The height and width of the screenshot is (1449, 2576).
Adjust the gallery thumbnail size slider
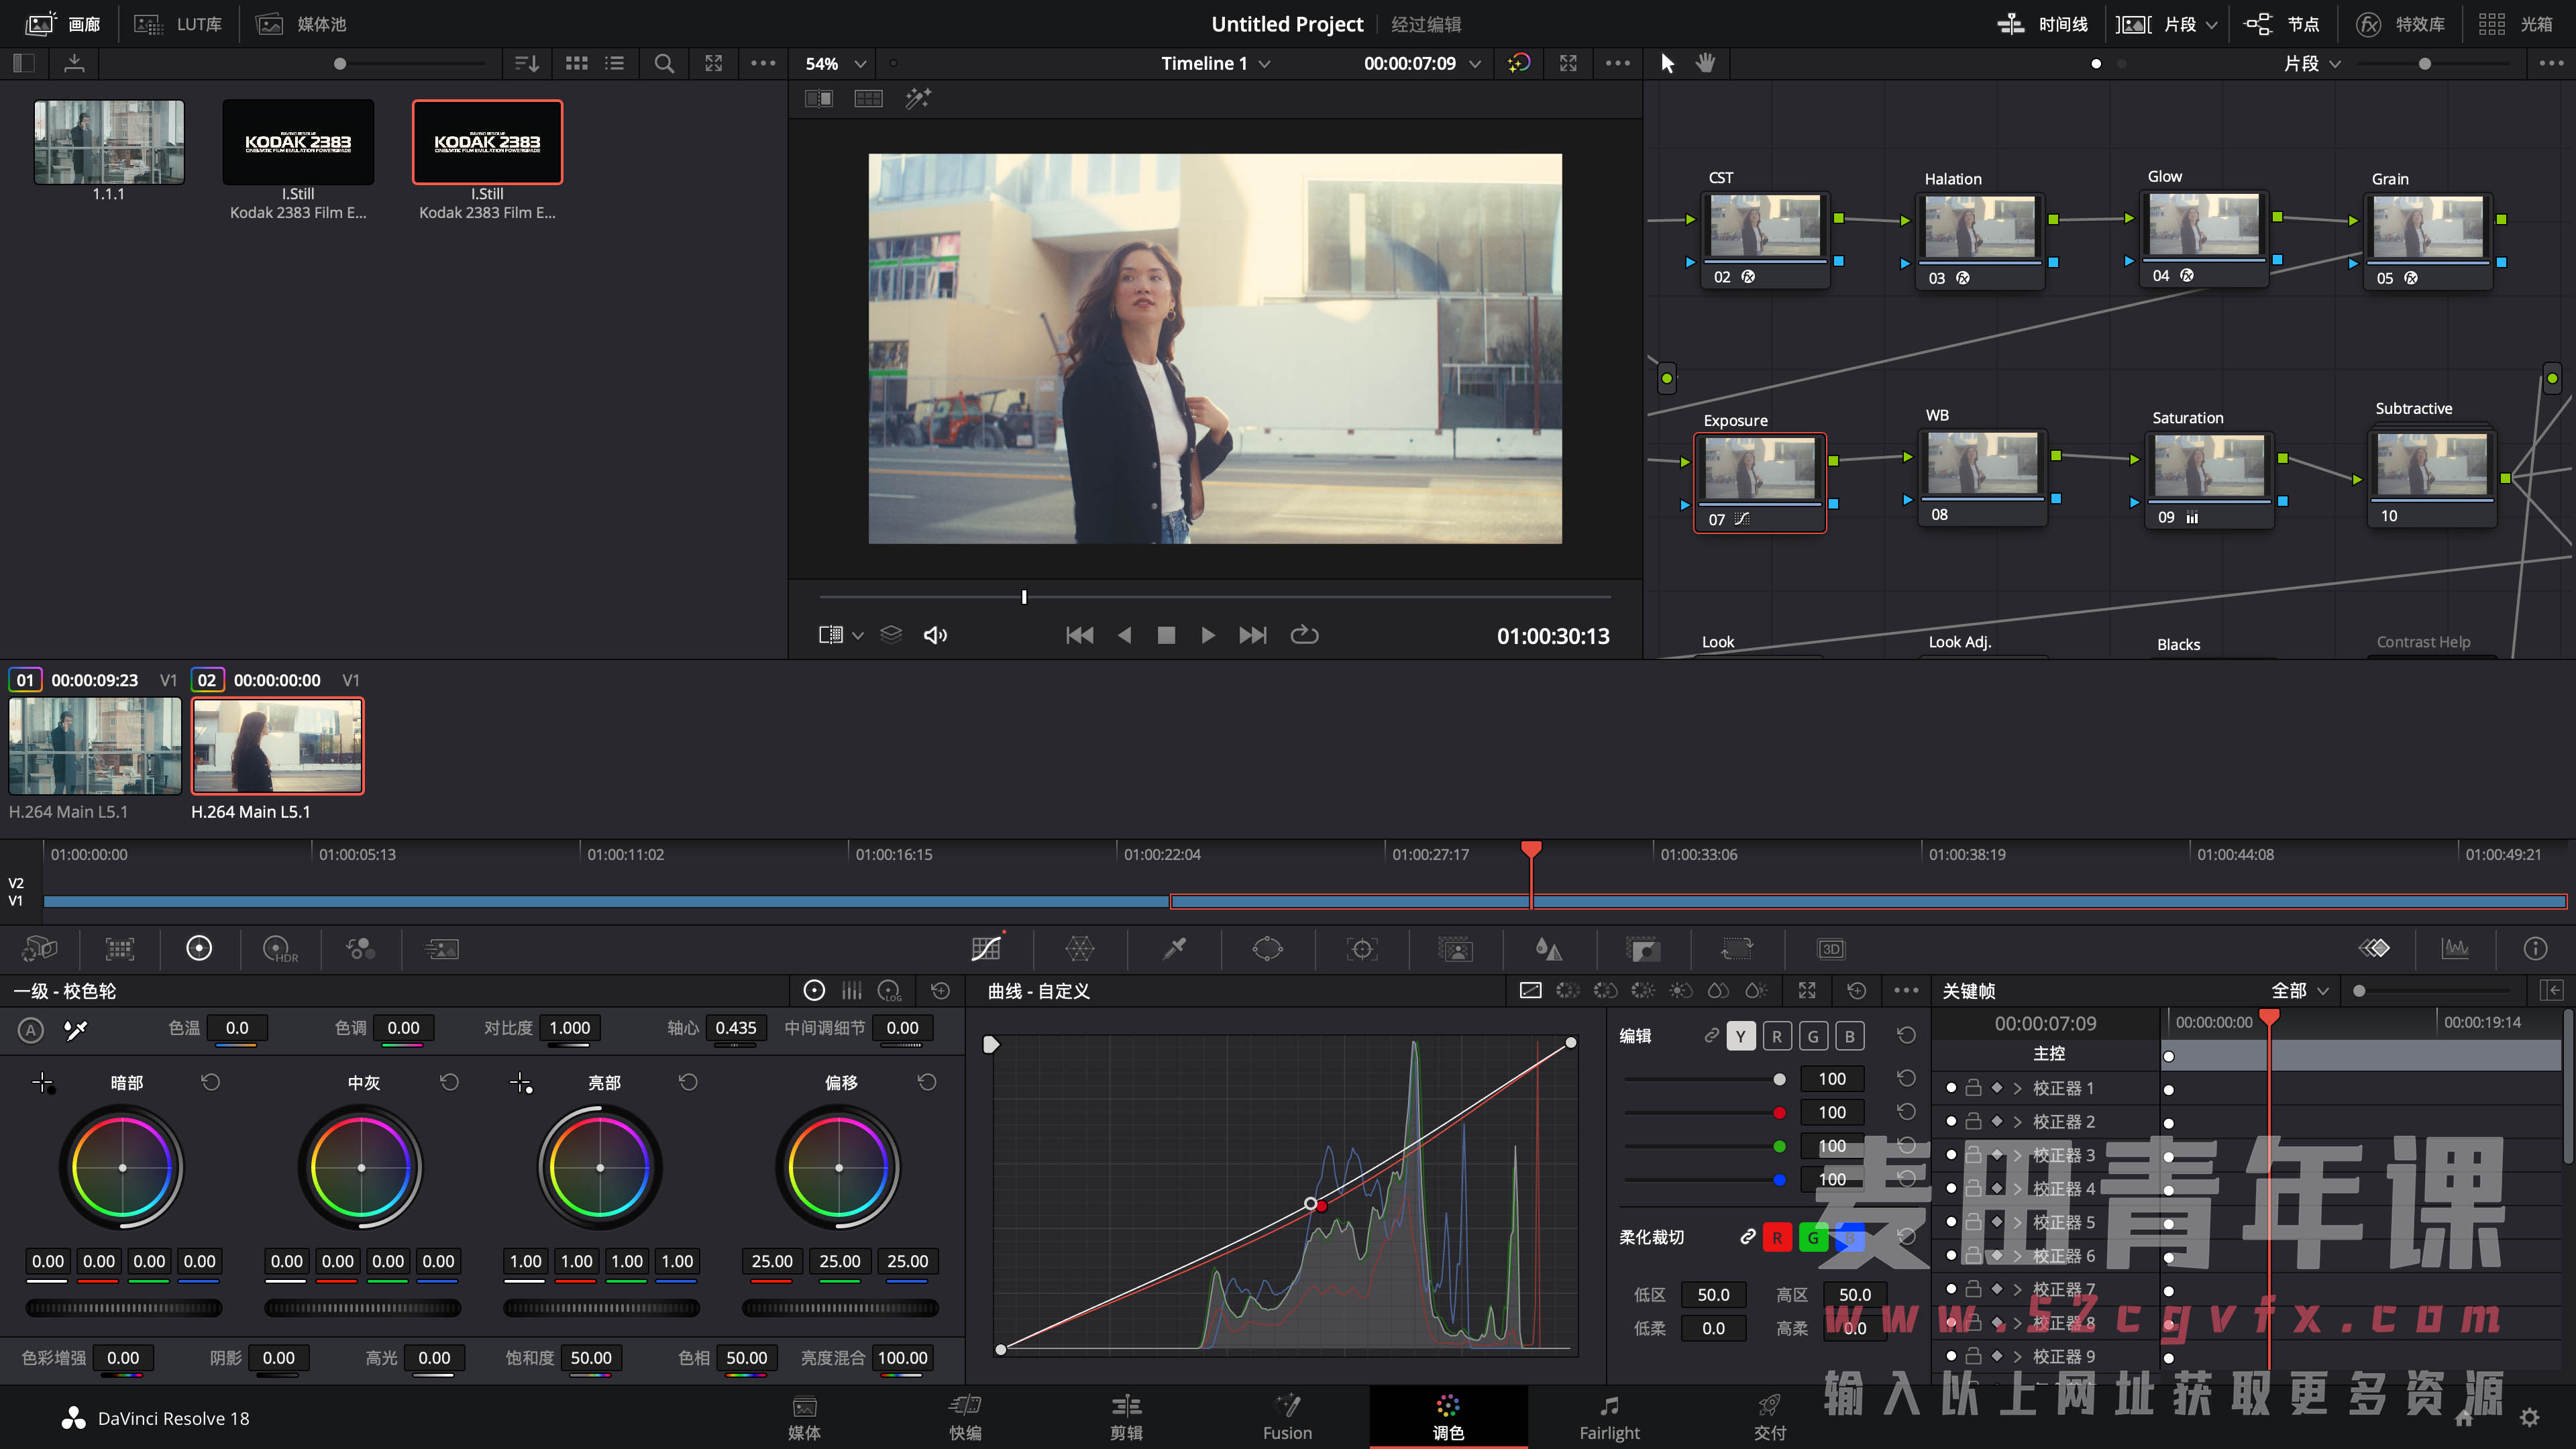[x=340, y=64]
